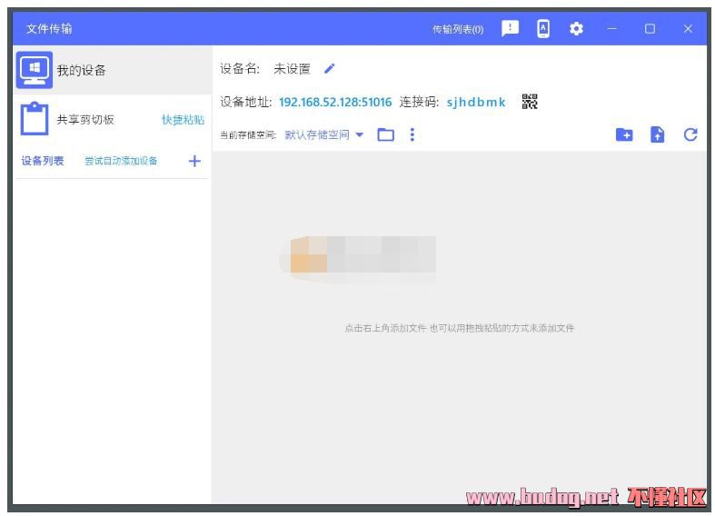The height and width of the screenshot is (516, 715).
Task: Edit device name with the pencil icon
Action: point(330,68)
